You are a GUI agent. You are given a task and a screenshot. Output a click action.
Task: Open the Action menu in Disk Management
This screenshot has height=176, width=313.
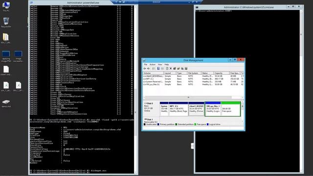[152, 65]
